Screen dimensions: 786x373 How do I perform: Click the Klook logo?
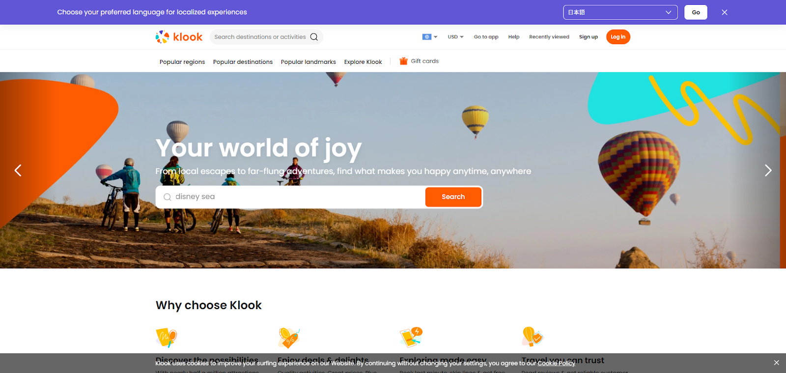click(179, 37)
